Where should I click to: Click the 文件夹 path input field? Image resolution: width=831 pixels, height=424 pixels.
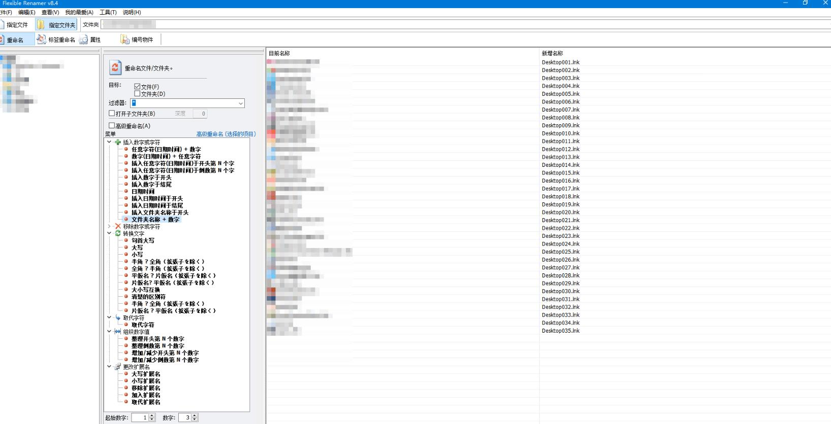click(466, 24)
